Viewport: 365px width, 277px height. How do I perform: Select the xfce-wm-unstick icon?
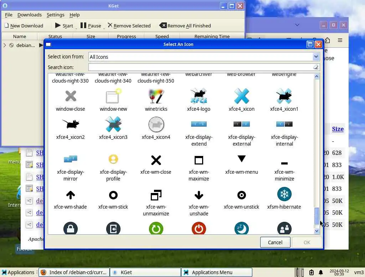(x=242, y=195)
